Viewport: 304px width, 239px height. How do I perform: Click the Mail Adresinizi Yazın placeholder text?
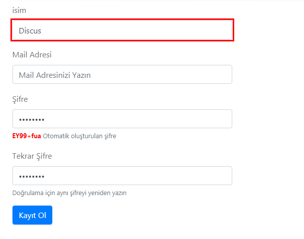tap(55, 75)
